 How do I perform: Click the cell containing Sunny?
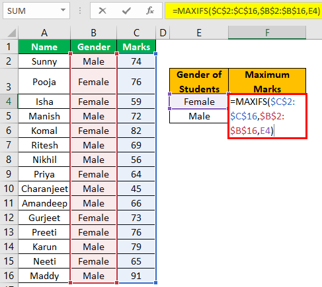point(44,61)
